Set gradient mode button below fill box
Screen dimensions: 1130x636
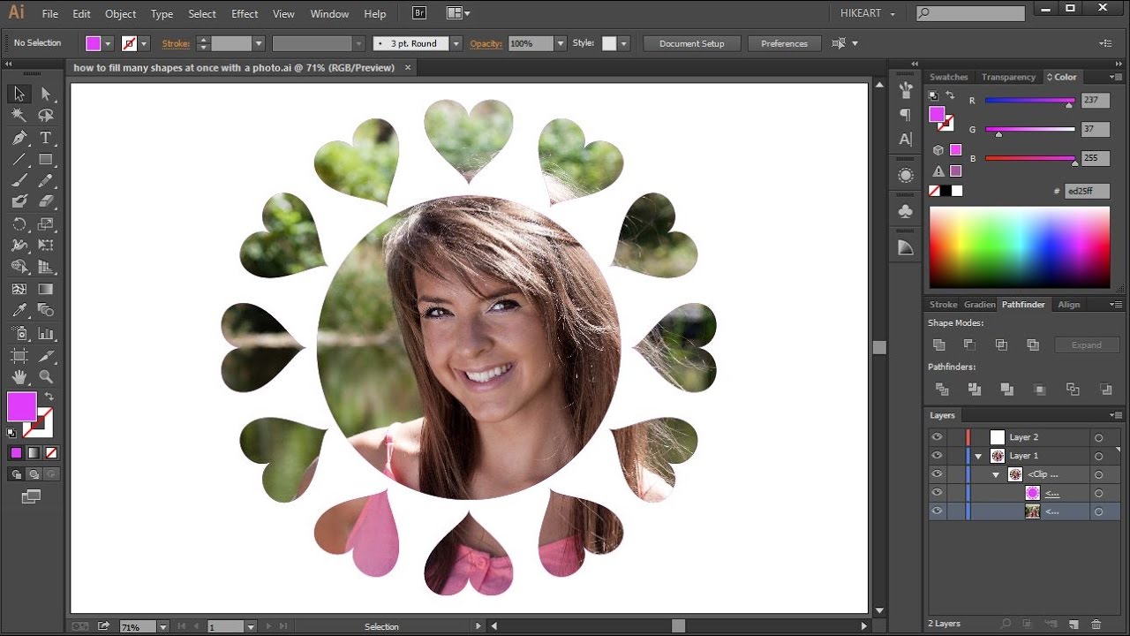click(x=34, y=453)
